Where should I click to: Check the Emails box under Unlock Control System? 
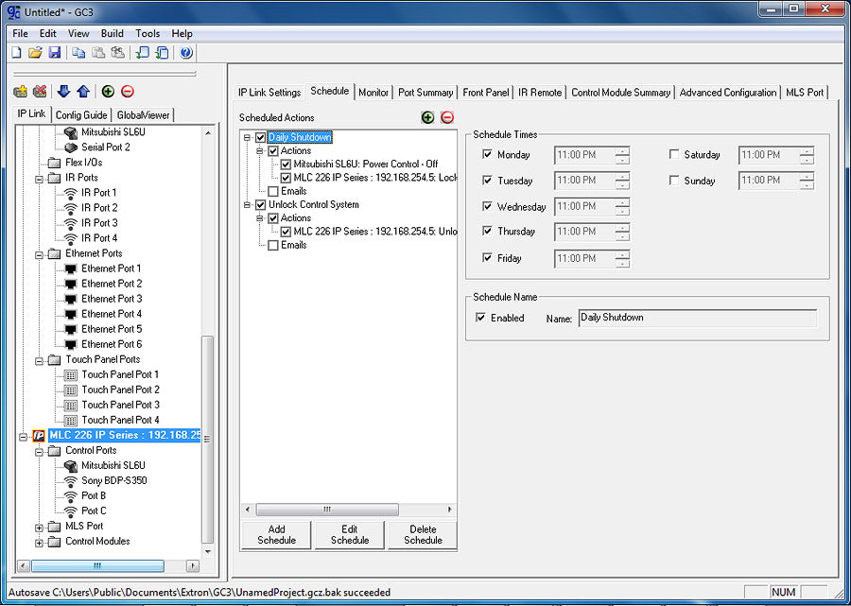(273, 245)
